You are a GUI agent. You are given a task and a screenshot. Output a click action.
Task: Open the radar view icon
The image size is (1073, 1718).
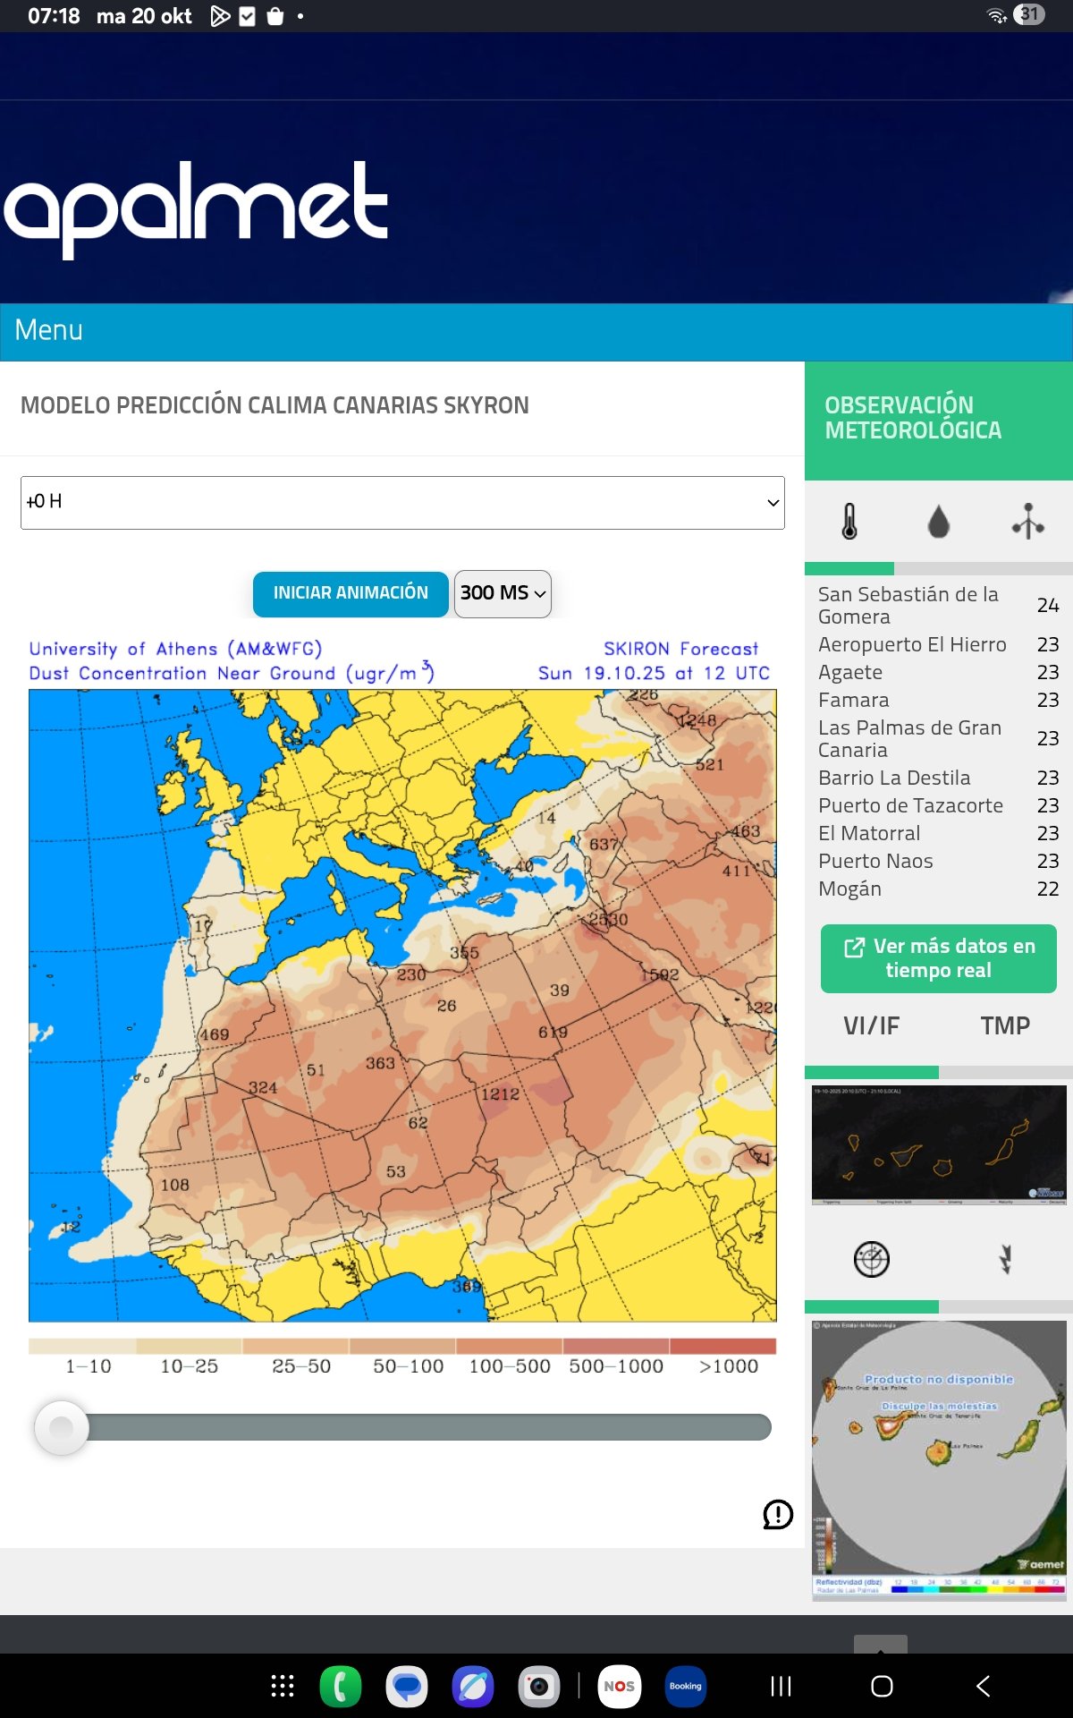[x=872, y=1260]
